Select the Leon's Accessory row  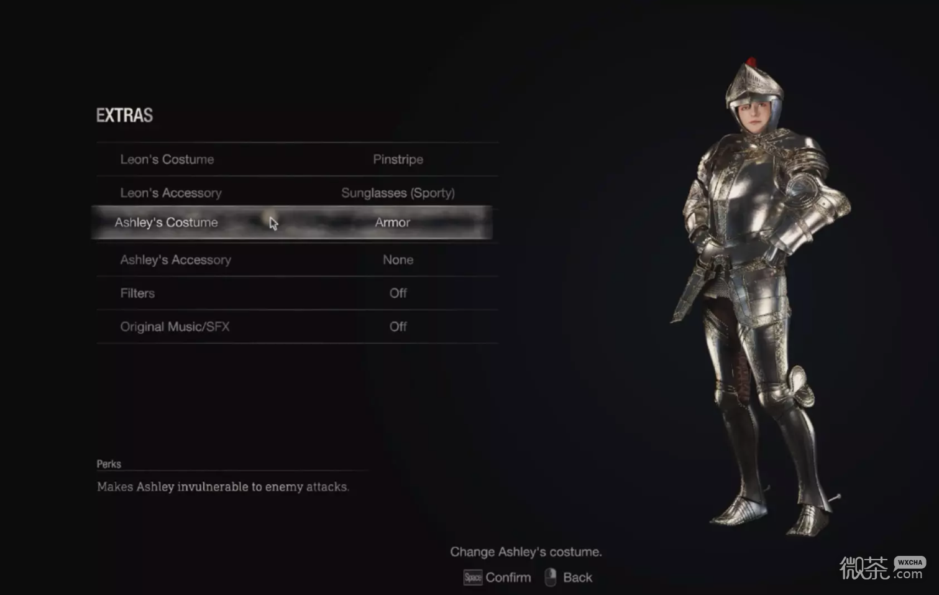[x=297, y=193]
